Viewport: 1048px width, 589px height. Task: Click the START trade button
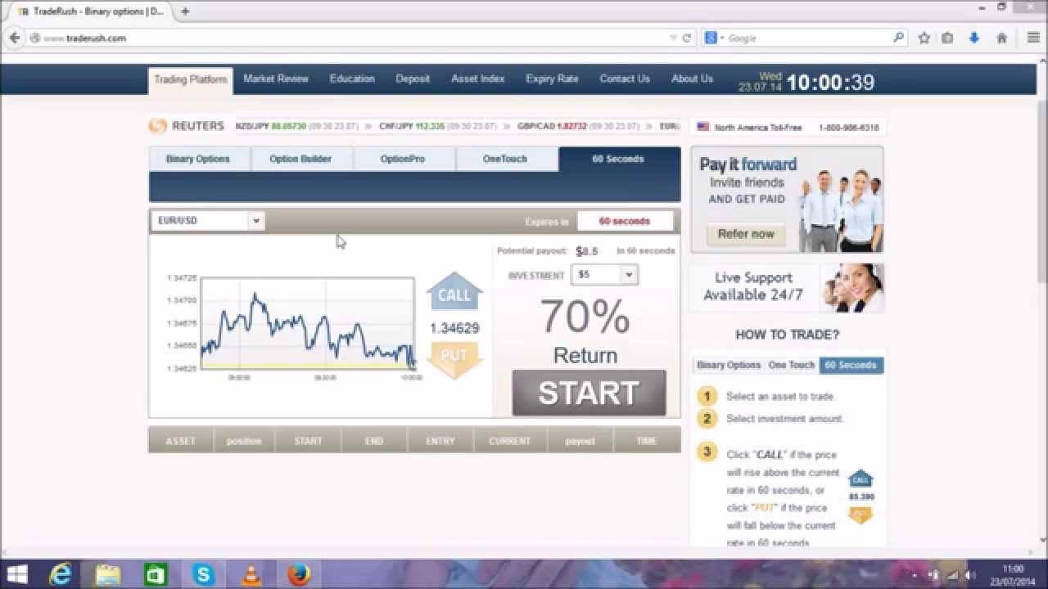pos(589,393)
